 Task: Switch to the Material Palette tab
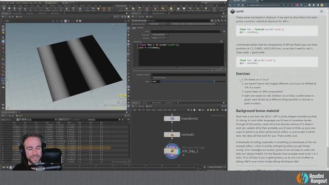156,103
